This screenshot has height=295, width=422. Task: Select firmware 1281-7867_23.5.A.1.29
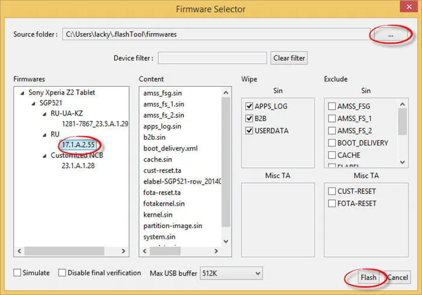pos(95,124)
